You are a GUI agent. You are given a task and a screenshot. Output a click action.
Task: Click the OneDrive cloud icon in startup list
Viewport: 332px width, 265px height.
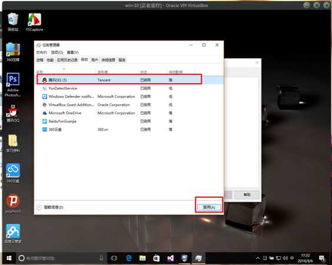(45, 113)
